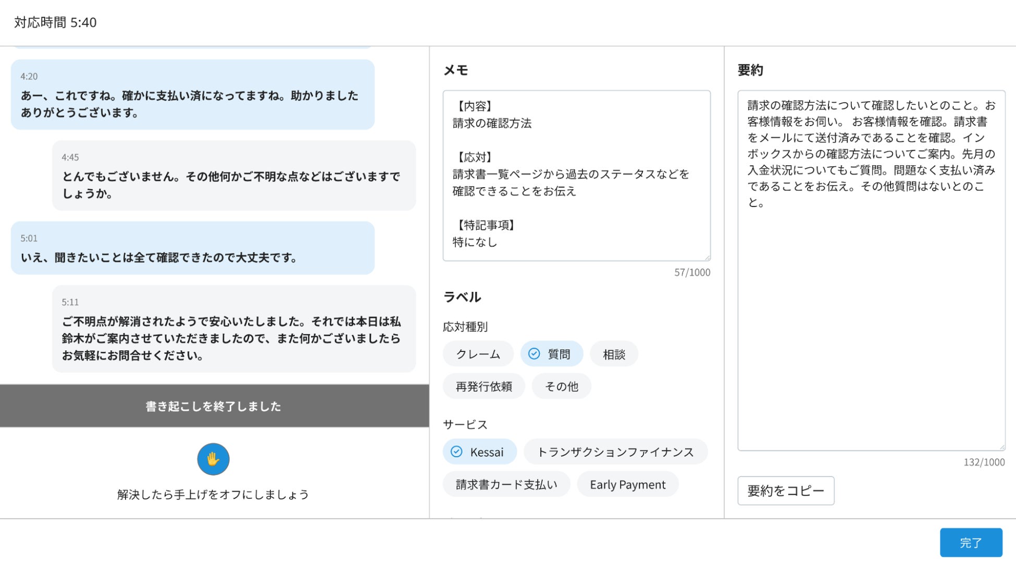Toggle the 再発行依頼 label chip
Screen dimensions: 1016x565
[x=484, y=386]
